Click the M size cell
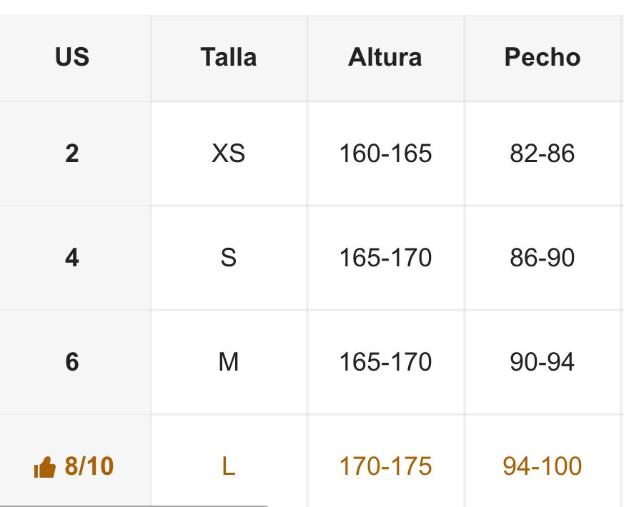624x507 pixels. (x=229, y=362)
